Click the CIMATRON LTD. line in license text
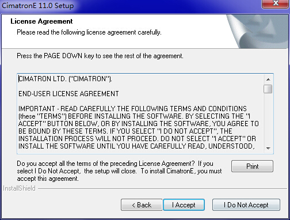Viewport: 290px width, 220px height. pos(65,79)
